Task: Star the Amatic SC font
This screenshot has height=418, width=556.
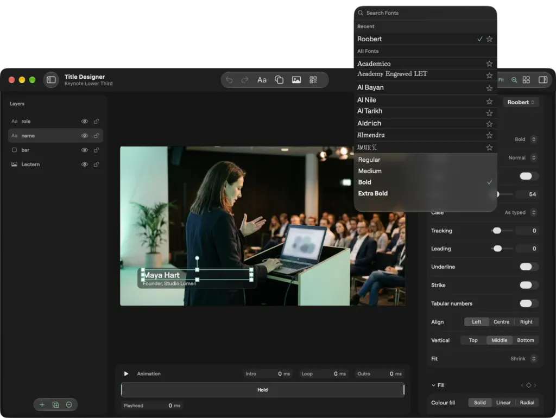Action: (489, 147)
